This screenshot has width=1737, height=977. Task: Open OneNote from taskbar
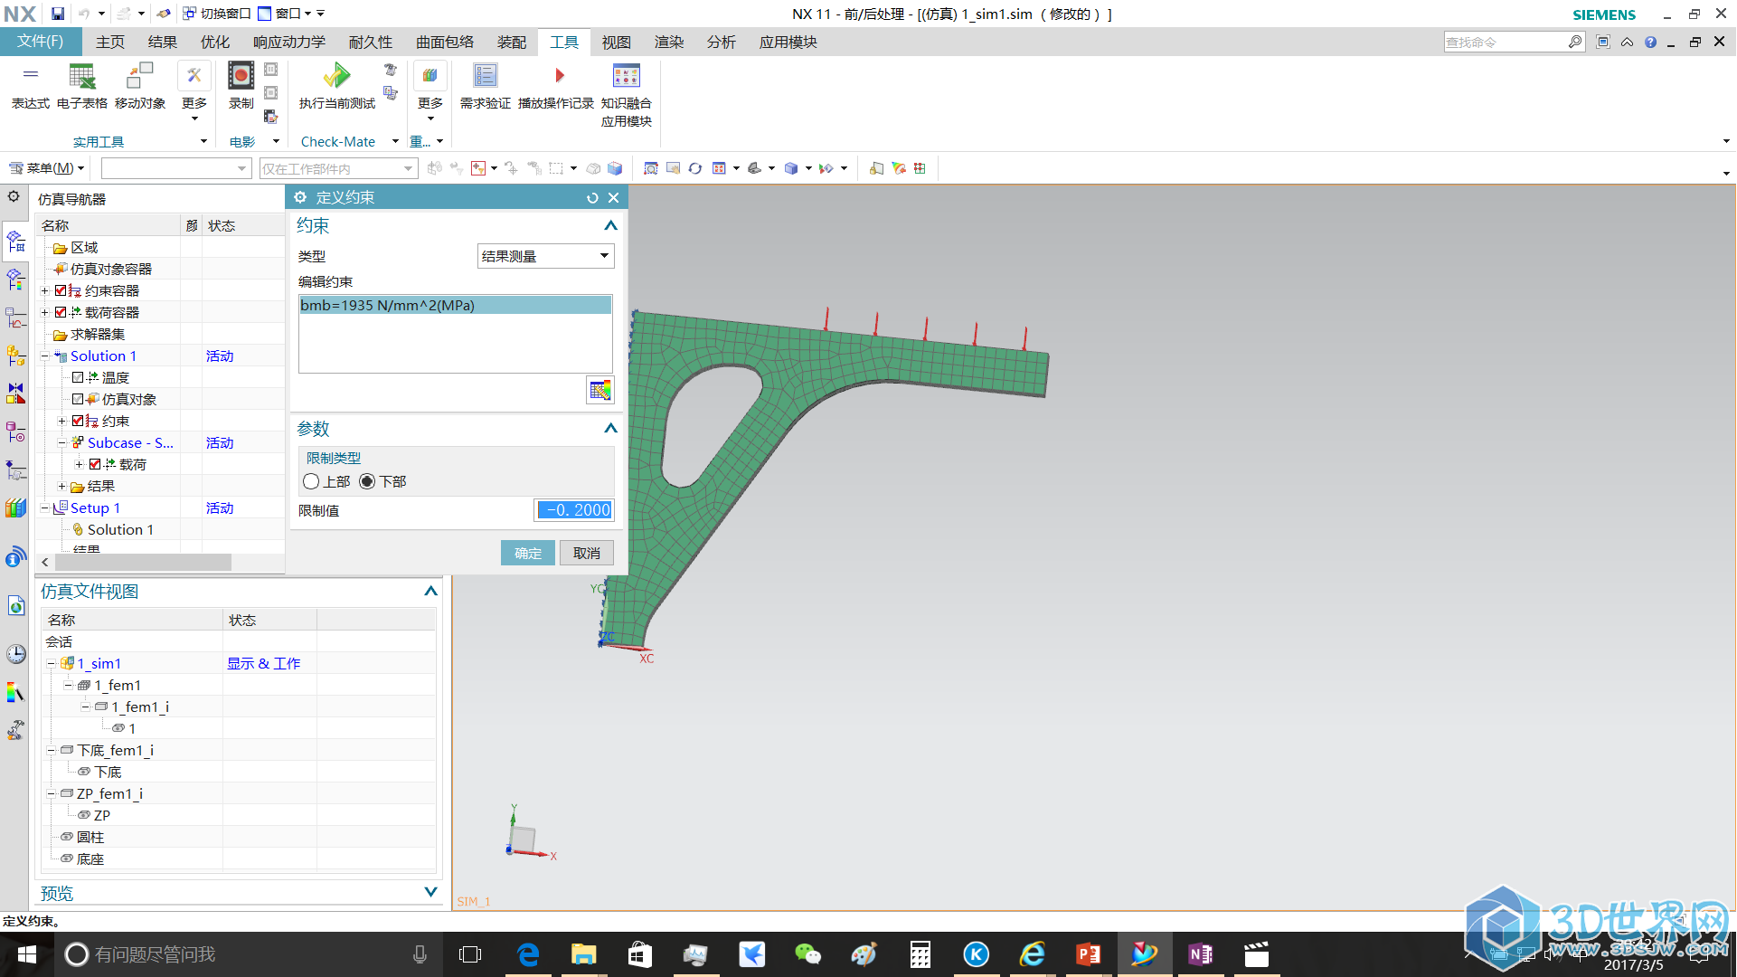1200,954
